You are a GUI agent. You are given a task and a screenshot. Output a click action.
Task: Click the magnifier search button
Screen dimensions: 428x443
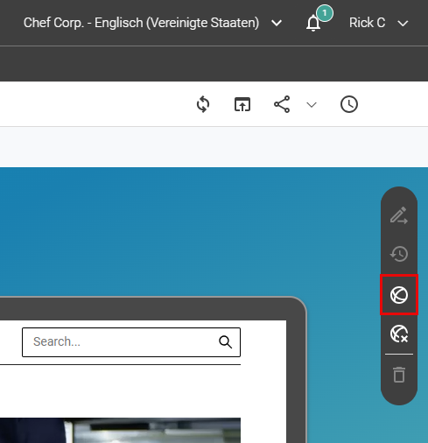coord(225,341)
